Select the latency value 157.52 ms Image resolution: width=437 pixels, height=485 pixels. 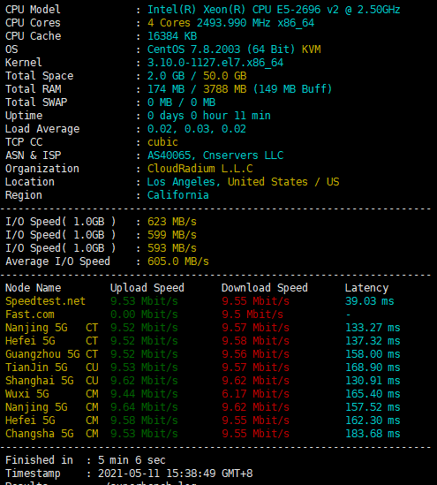[x=373, y=407]
